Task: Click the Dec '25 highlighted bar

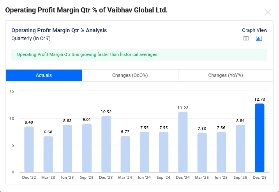Action: point(260,138)
